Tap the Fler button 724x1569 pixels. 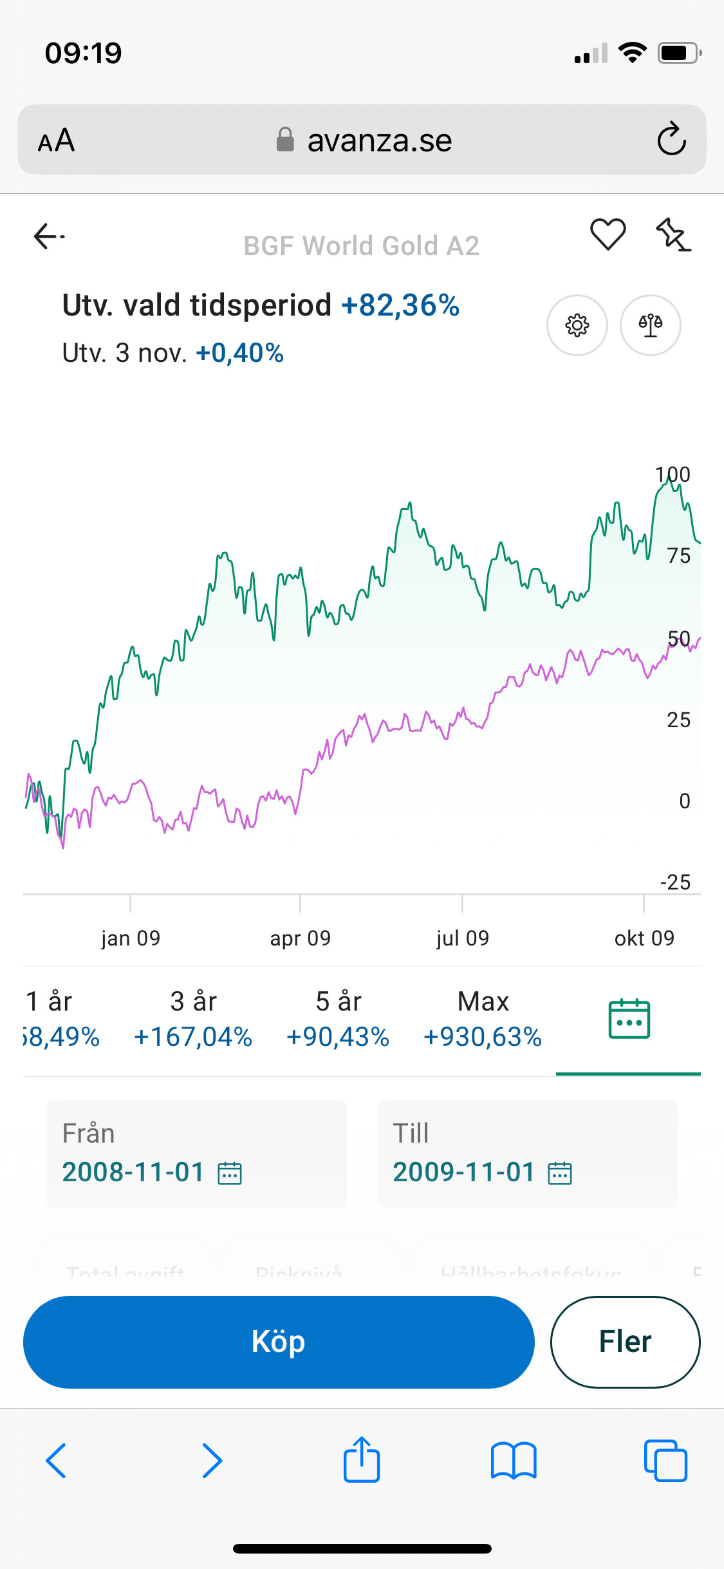pyautogui.click(x=625, y=1342)
